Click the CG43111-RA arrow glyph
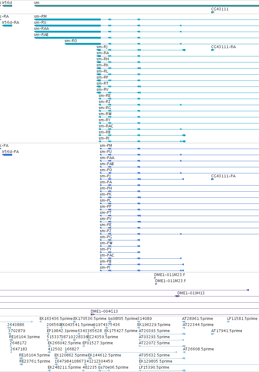259x372 pixels. (213, 50)
